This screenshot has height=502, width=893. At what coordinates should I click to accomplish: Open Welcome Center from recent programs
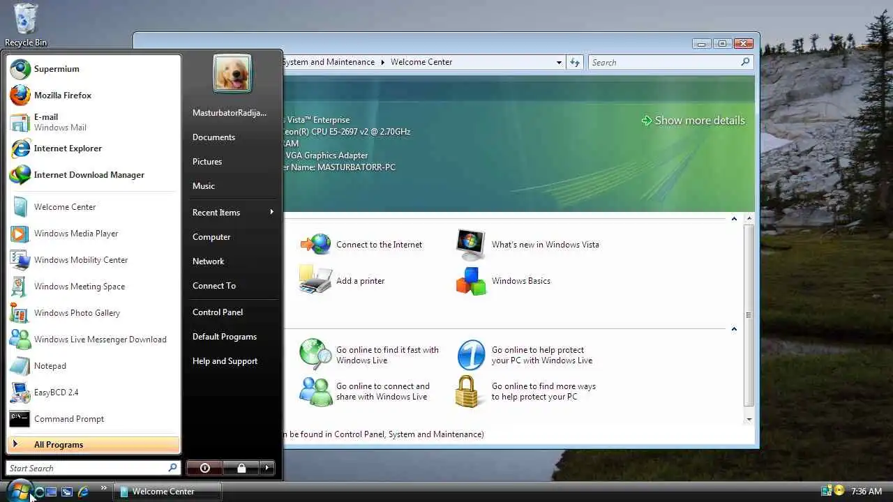(93, 207)
